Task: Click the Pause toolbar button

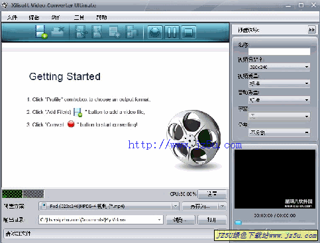Action: (172, 32)
